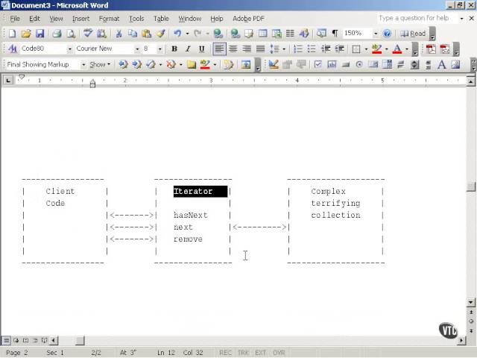Set align left paragraph alignment
Screen dimensions: 477x358
pos(219,48)
